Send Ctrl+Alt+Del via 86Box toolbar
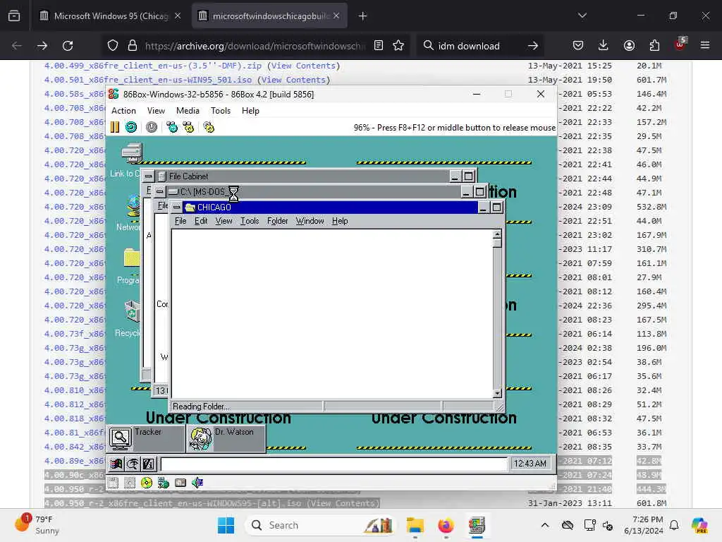The width and height of the screenshot is (722, 542). point(172,127)
